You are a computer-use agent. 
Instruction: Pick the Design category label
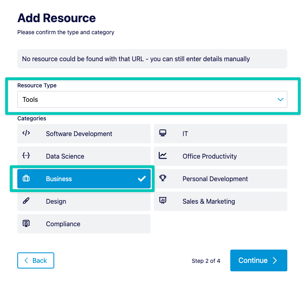(x=56, y=201)
